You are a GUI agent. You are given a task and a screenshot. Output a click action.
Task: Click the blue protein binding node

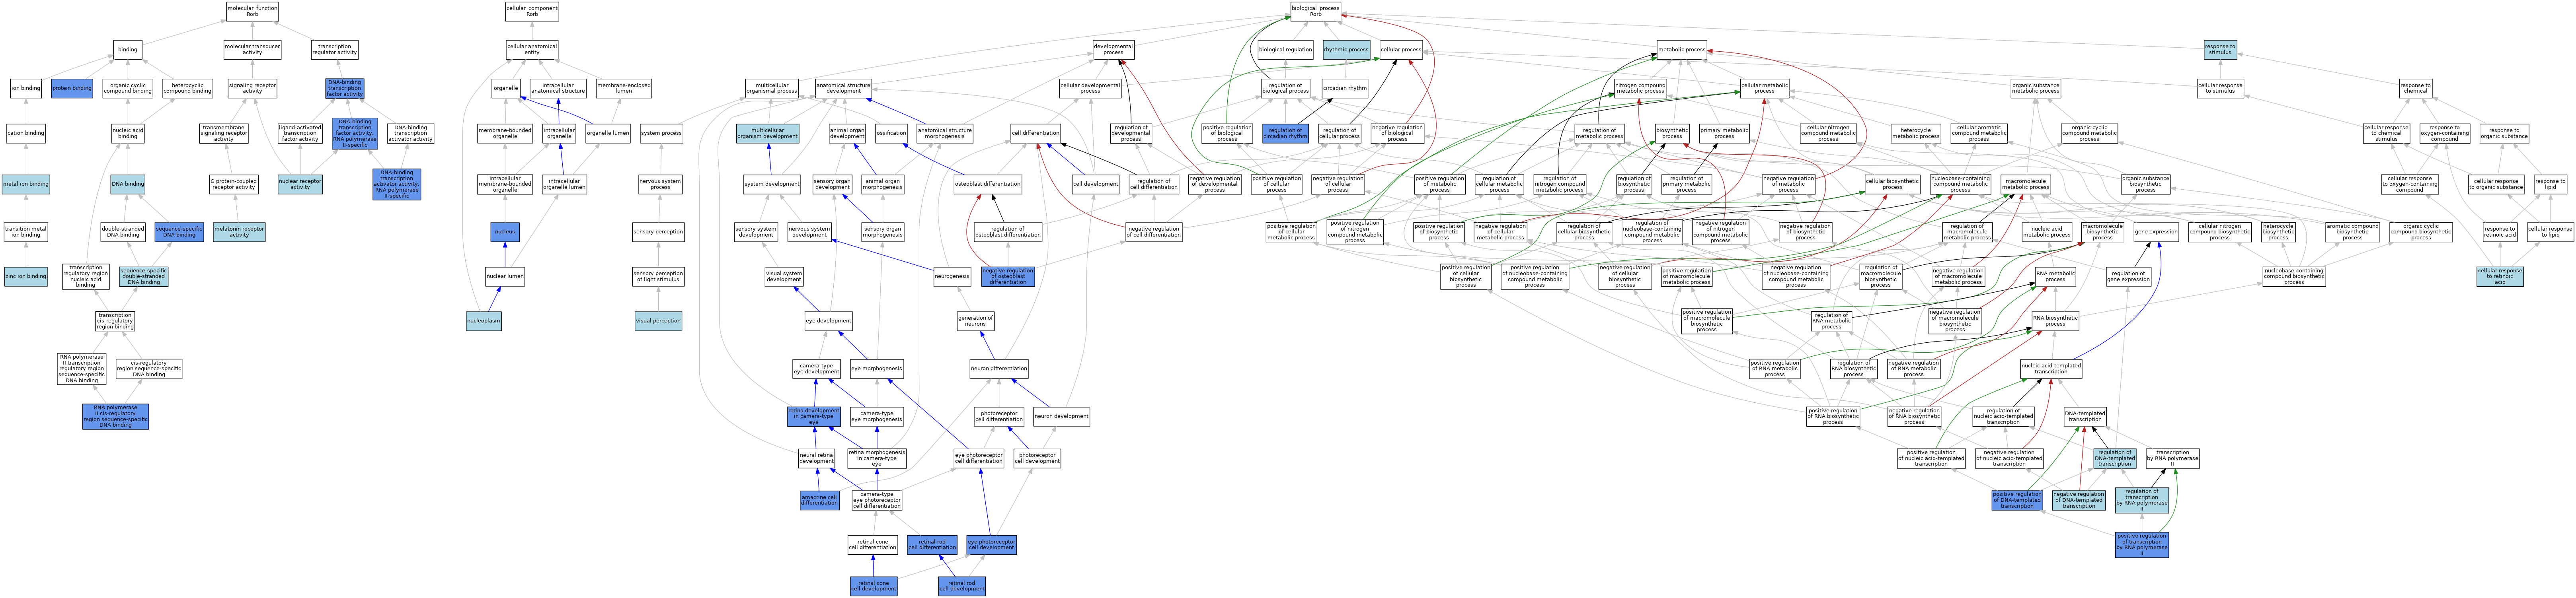tap(72, 88)
